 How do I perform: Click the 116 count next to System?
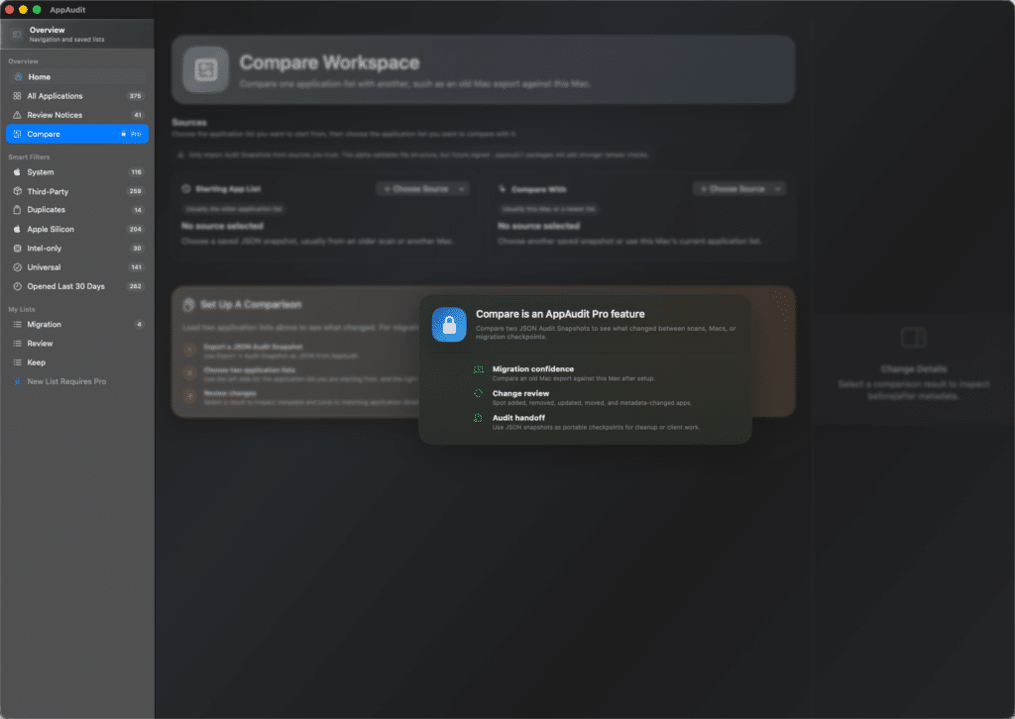136,172
